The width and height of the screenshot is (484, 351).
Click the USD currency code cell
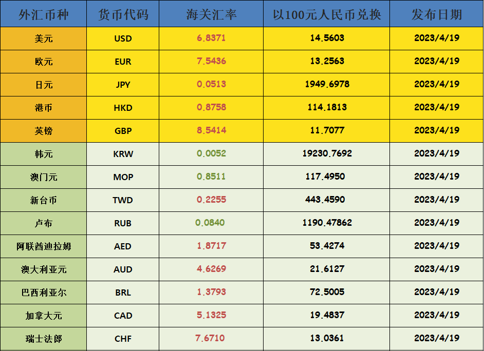tap(123, 38)
